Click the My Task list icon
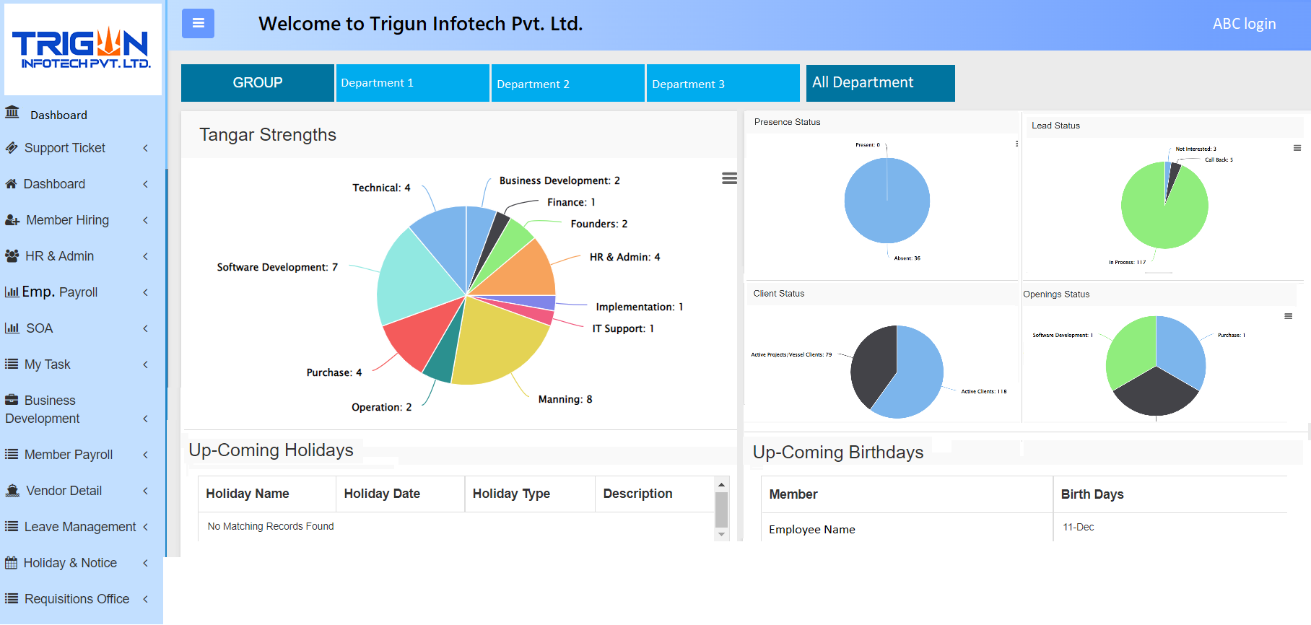This screenshot has width=1311, height=625. pyautogui.click(x=12, y=364)
